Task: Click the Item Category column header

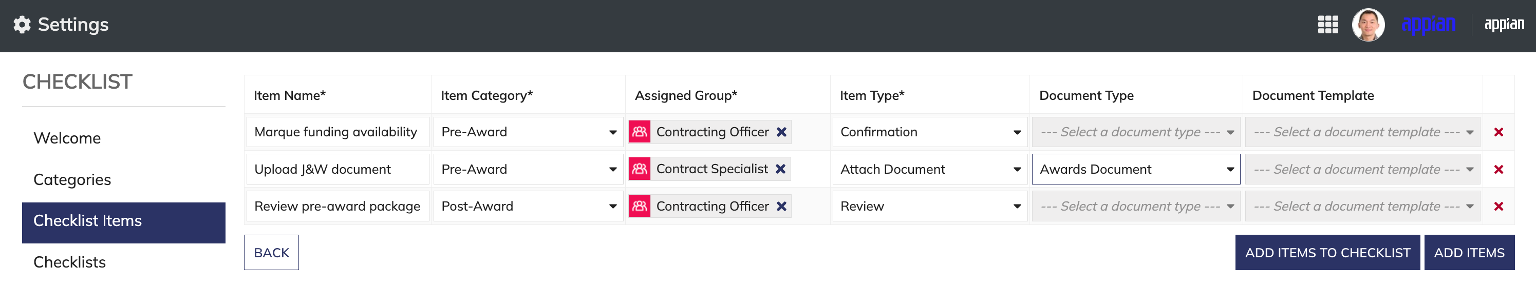Action: tap(486, 95)
